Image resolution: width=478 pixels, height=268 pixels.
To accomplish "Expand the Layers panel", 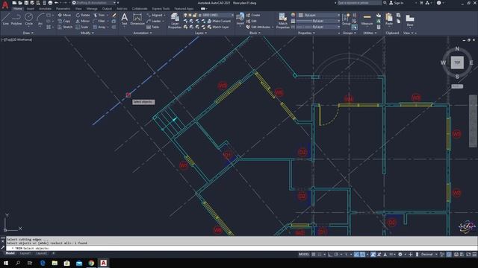I will pyautogui.click(x=201, y=33).
